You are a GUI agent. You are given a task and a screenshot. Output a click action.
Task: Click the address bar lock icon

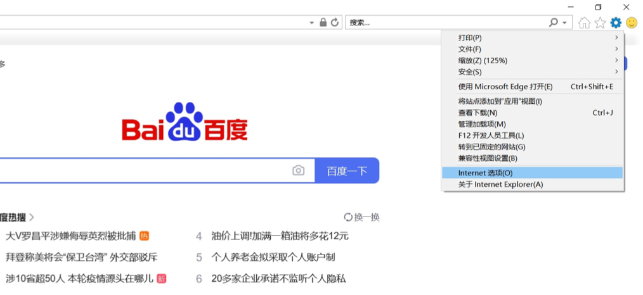coord(323,23)
